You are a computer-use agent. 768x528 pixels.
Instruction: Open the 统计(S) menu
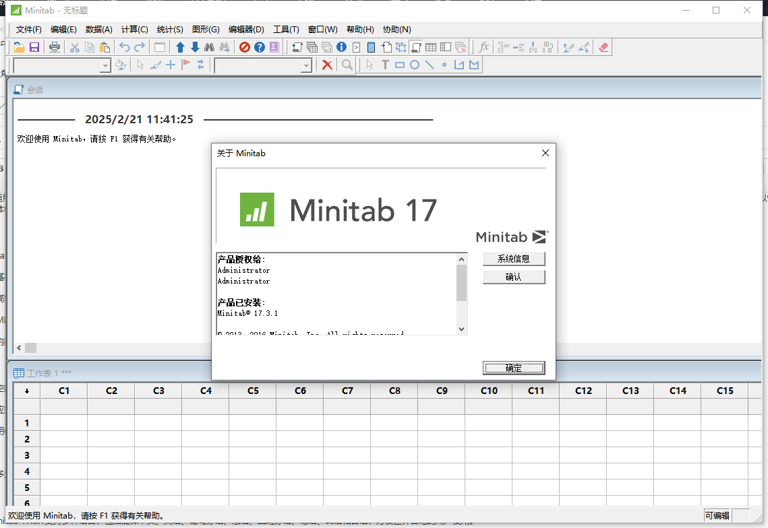pyautogui.click(x=170, y=30)
